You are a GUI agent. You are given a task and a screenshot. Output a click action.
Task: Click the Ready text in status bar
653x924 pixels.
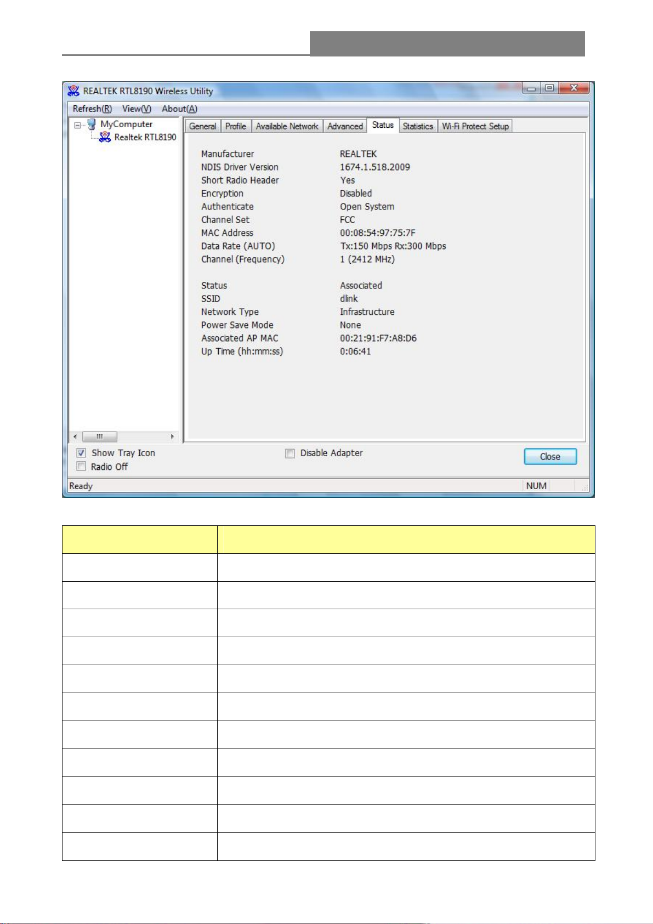click(81, 486)
